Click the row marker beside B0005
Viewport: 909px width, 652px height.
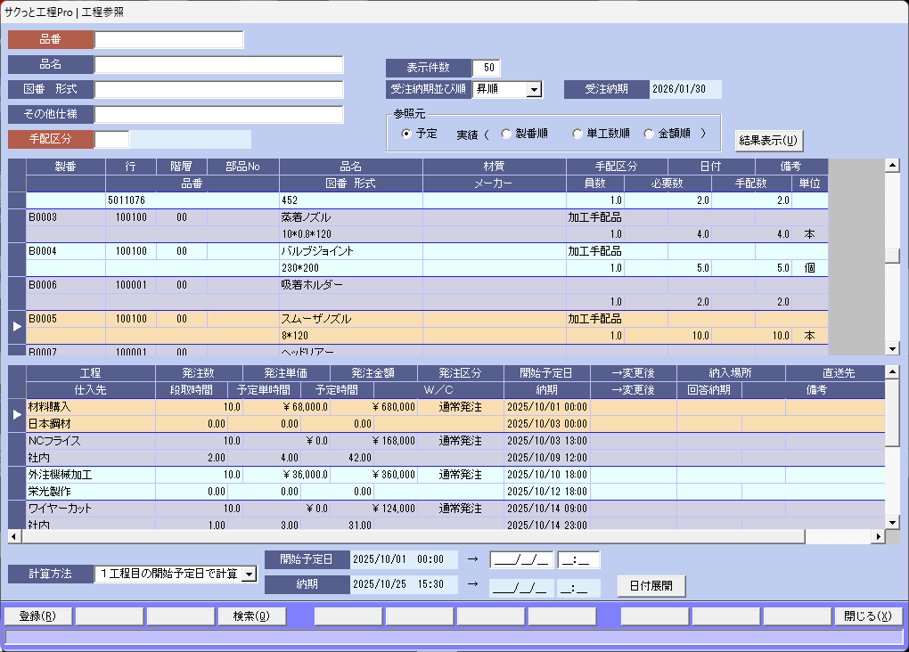[x=17, y=327]
